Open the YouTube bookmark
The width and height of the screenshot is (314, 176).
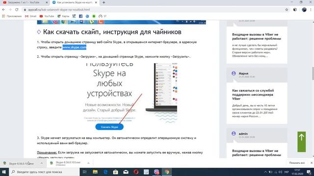point(47,16)
